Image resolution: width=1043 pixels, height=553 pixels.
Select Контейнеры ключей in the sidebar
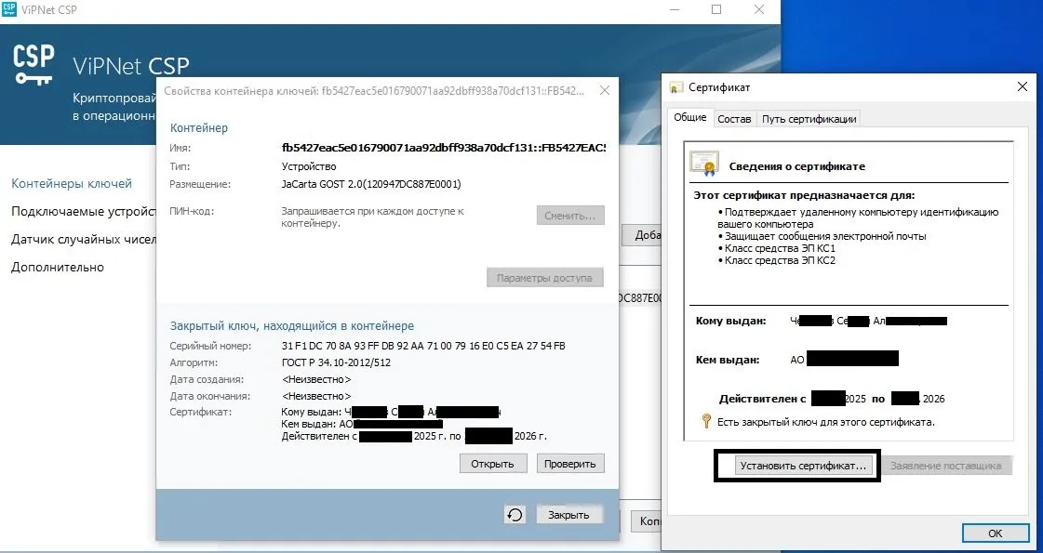pyautogui.click(x=72, y=183)
